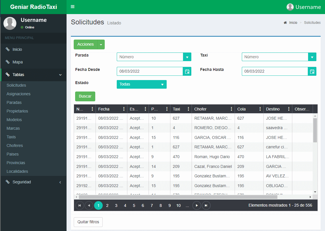Image resolution: width=325 pixels, height=231 pixels.
Task: Click Geniar RadioTaxi logo link
Action: coord(34,7)
